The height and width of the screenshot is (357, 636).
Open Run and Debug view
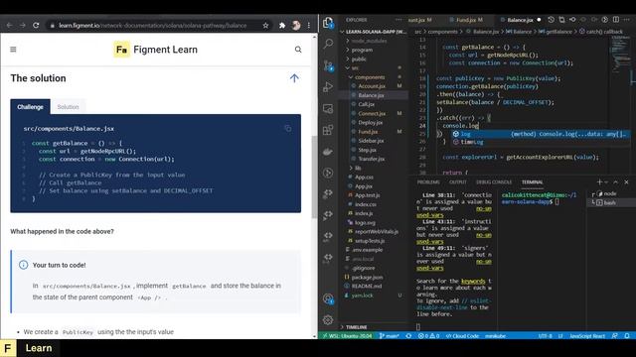(x=328, y=86)
